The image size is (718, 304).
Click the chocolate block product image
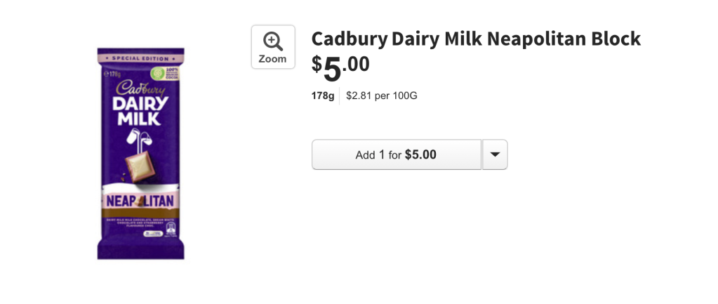pos(140,153)
